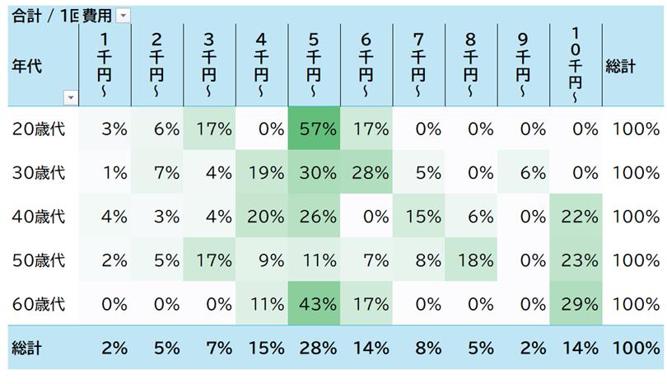Click the 22% cell in the 40歳代 row

576,217
